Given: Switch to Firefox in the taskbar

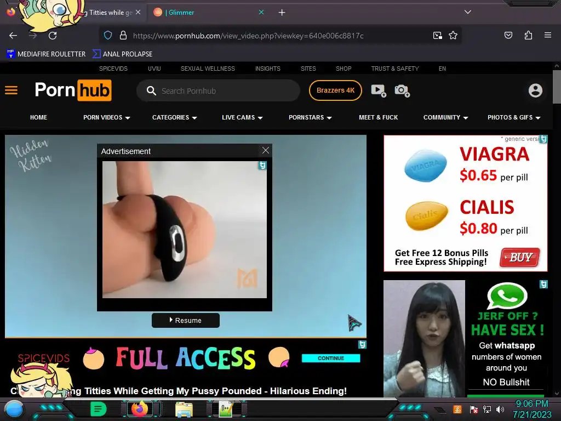Looking at the screenshot, I should (140, 409).
